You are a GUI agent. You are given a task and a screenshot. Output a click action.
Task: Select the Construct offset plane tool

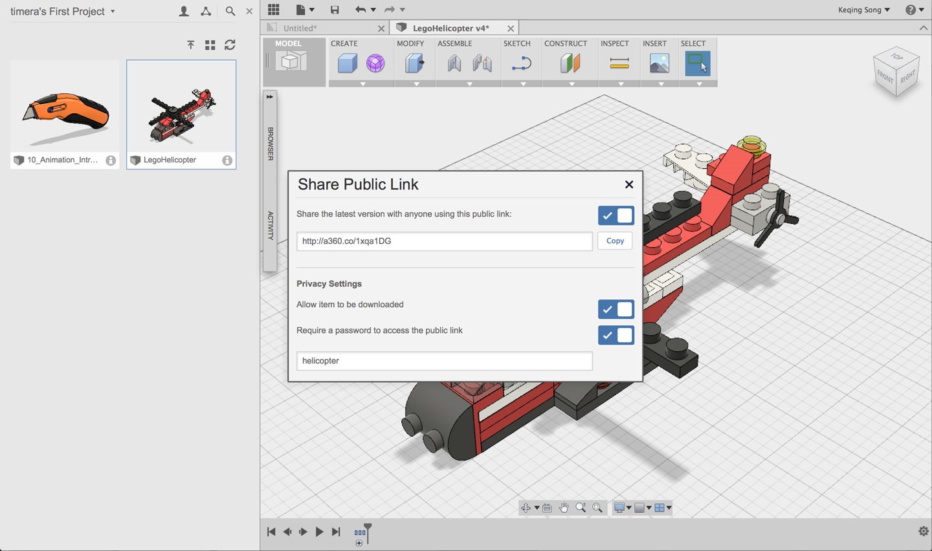pos(570,63)
